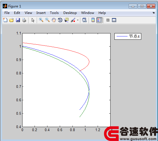Viewport: 158px width, 141px height.
Task: Click the Link Plot icon
Action: click(x=84, y=20)
